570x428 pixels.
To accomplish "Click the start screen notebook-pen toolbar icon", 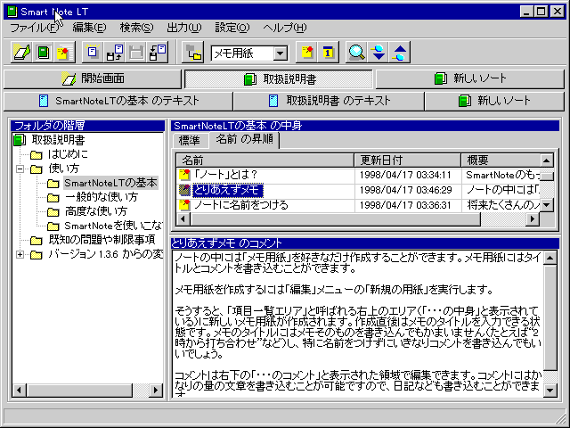I will pos(21,53).
